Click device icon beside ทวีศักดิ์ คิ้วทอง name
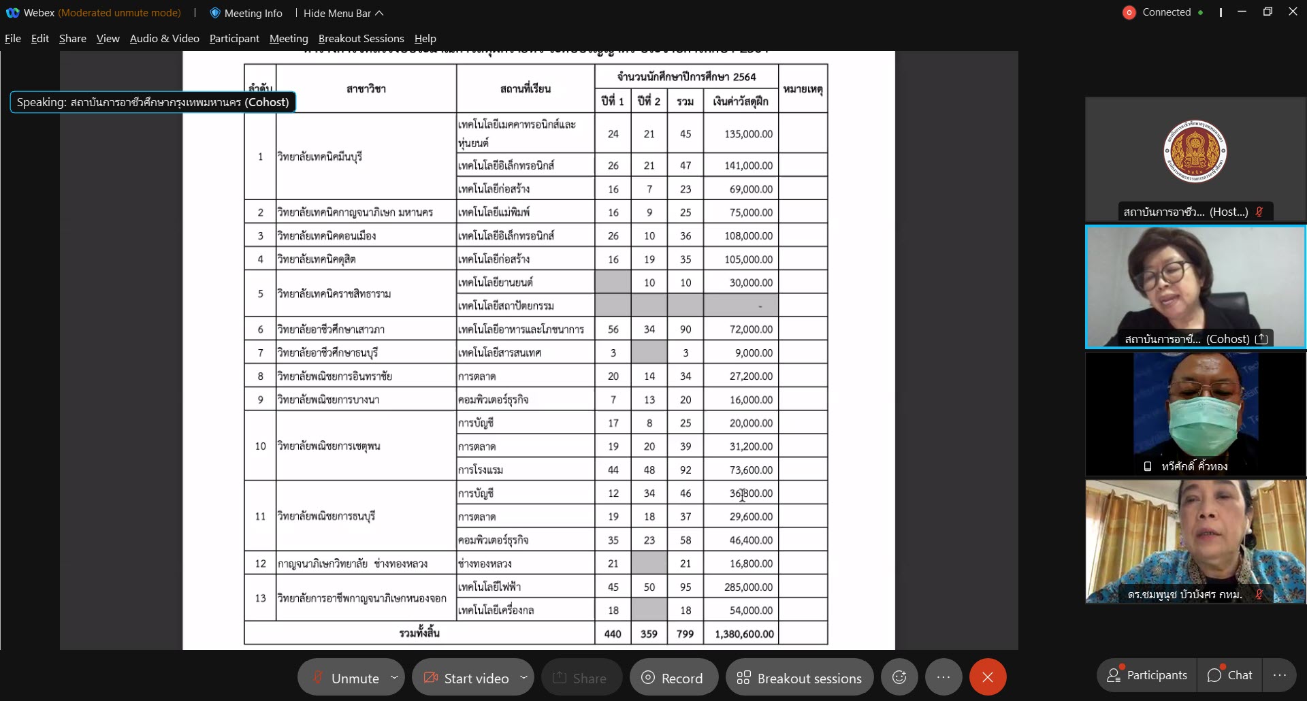The width and height of the screenshot is (1307, 701). (x=1148, y=466)
